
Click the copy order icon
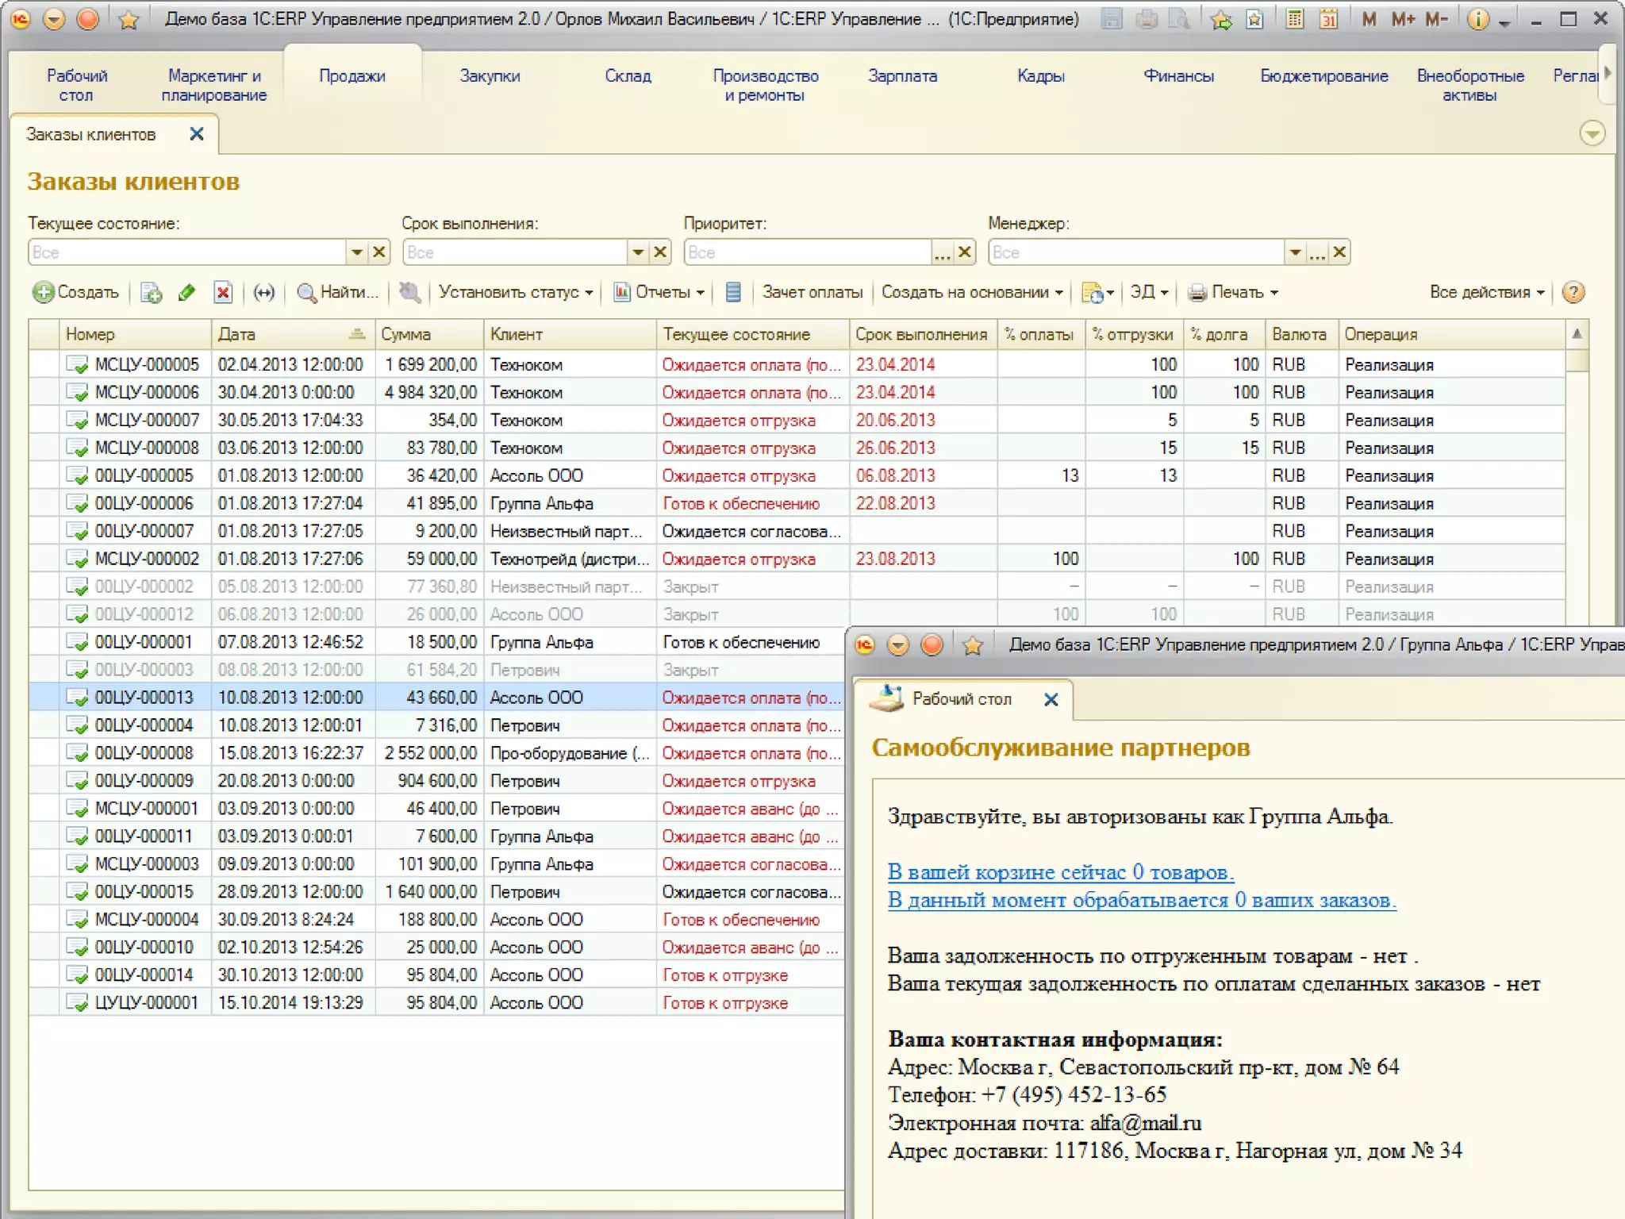151,293
